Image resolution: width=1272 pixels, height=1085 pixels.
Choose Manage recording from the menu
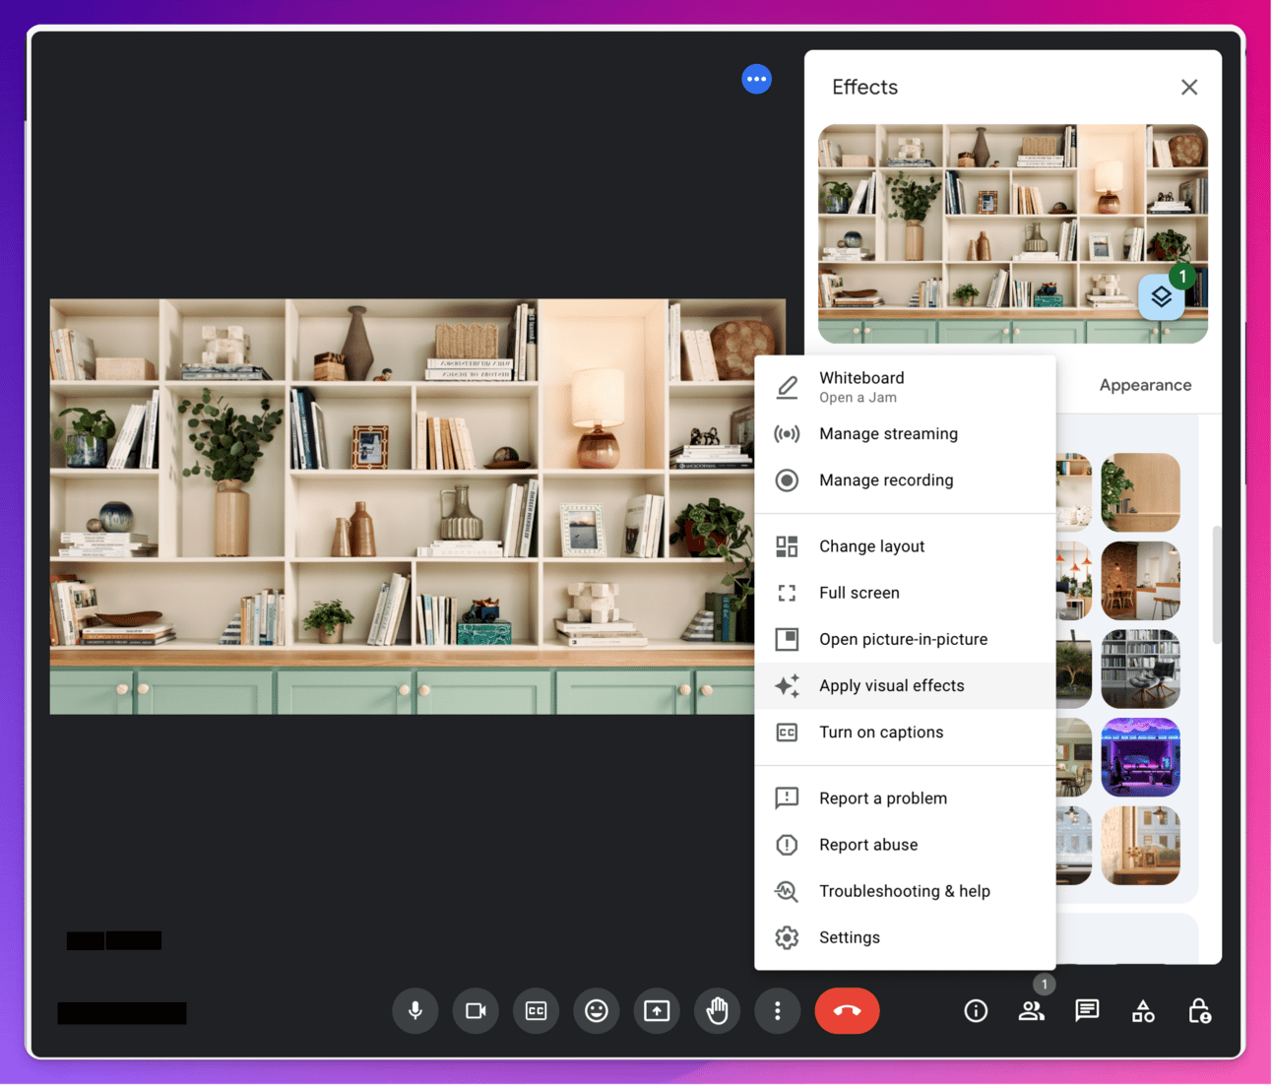coord(905,480)
